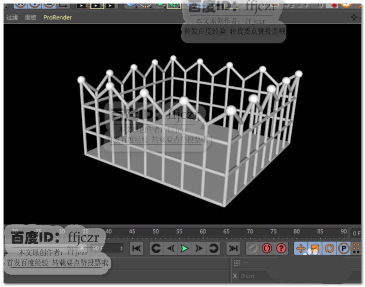365x287 pixels.
Task: Adjust the 90 F field stepper arrows
Action: (x=122, y=248)
